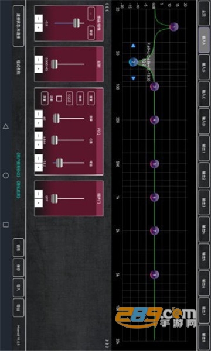
Task: Tap the PEQ button nearest the PEQ title bar
Action: (x=91, y=98)
